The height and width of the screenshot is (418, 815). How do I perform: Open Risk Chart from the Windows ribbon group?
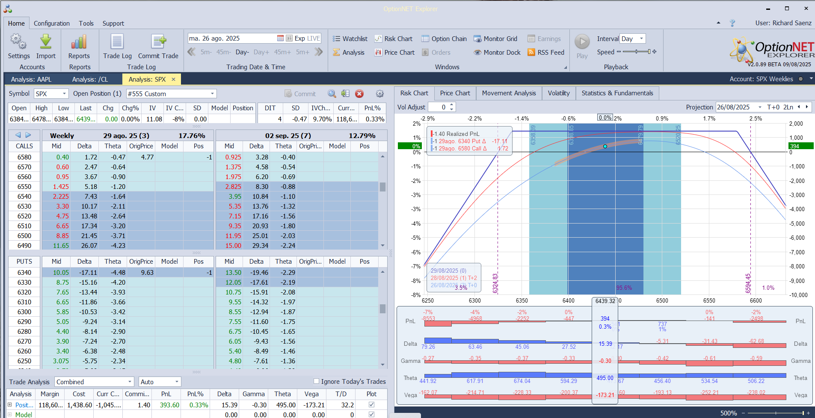(394, 38)
